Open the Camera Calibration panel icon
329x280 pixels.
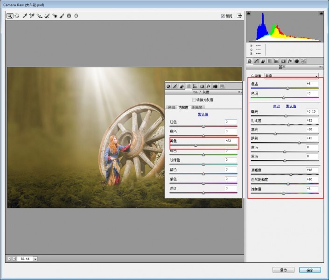(296, 61)
